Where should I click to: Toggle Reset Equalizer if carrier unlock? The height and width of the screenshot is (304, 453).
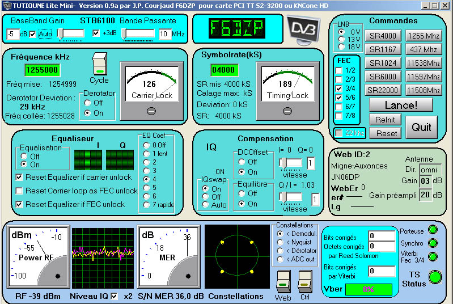pyautogui.click(x=19, y=177)
